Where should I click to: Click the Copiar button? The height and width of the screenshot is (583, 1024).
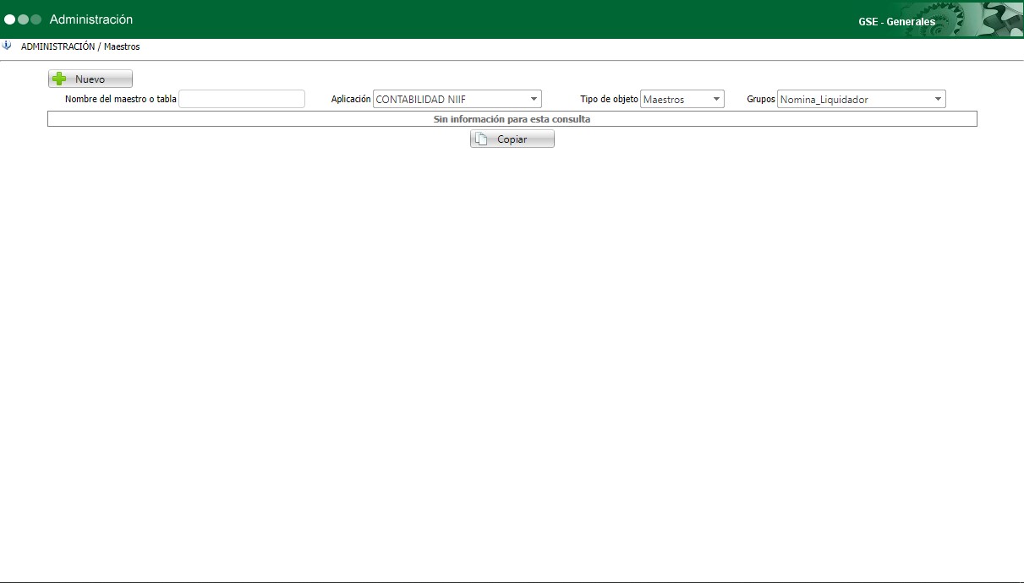pyautogui.click(x=512, y=139)
